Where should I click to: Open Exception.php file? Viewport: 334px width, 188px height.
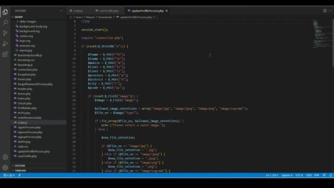click(27, 75)
